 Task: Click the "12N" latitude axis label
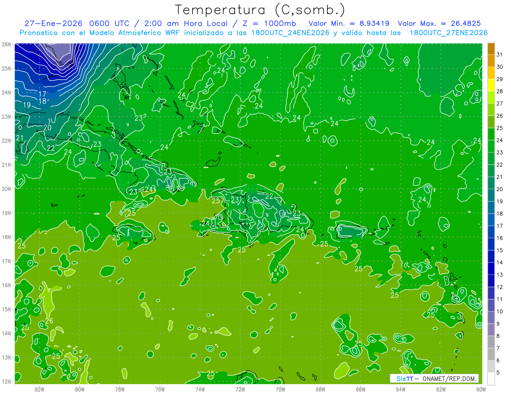pyautogui.click(x=6, y=381)
